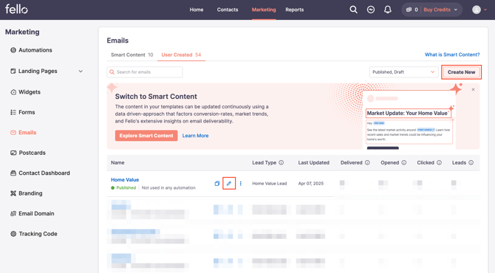Open the three-dot menu for Home Value
Image resolution: width=495 pixels, height=273 pixels.
click(241, 184)
